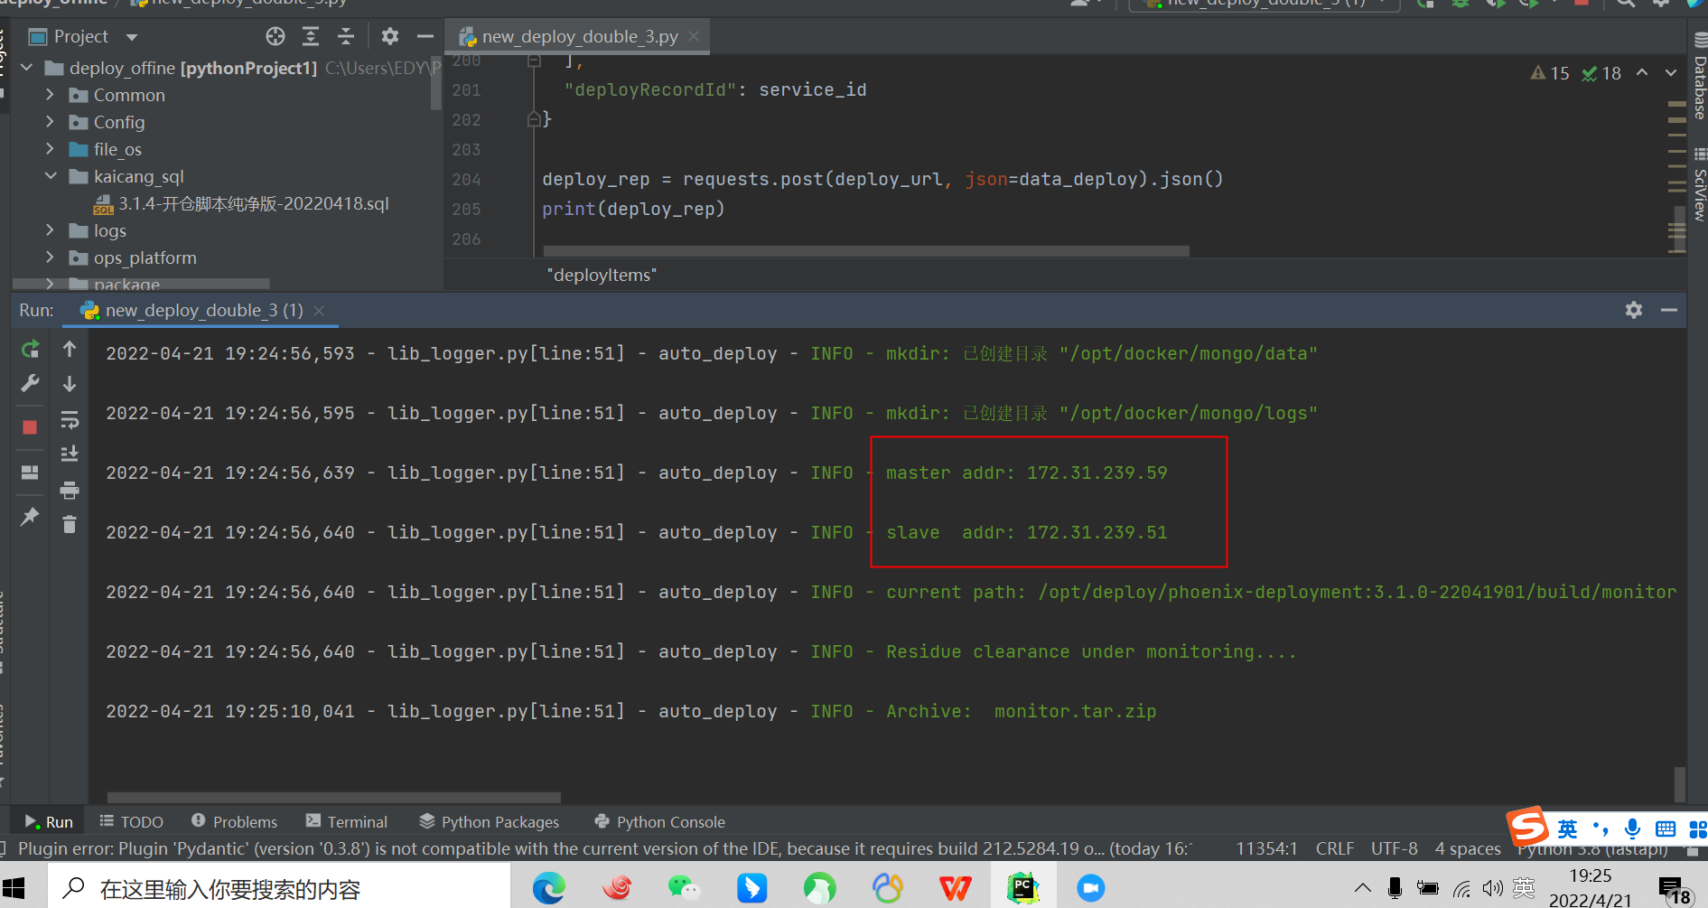Click Windows taskbar search box
The height and width of the screenshot is (908, 1708).
(x=279, y=888)
